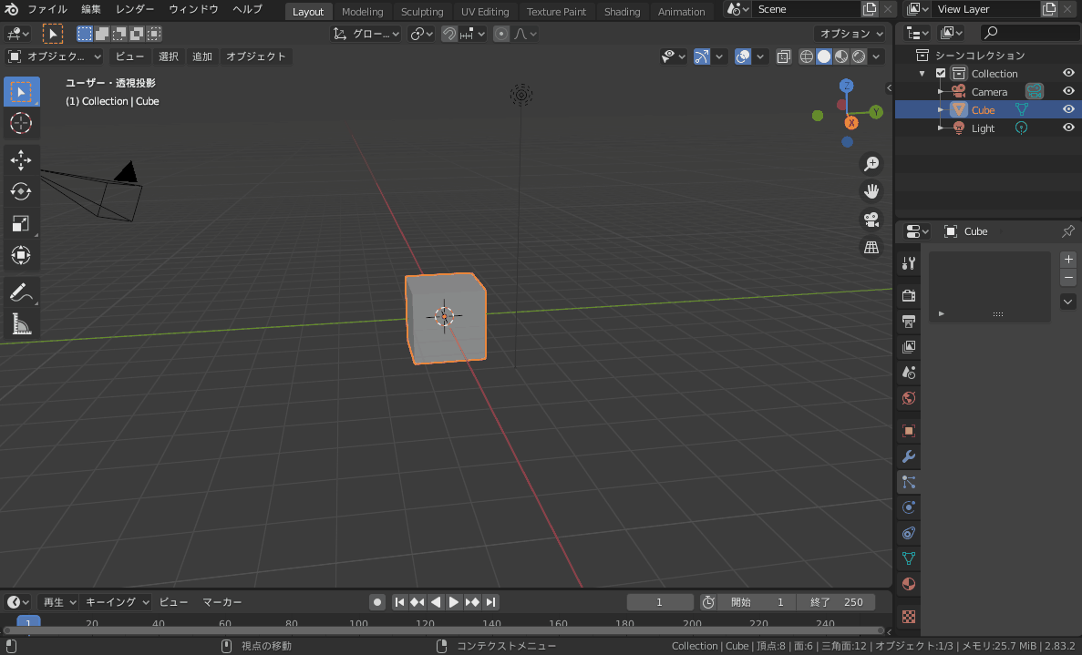Toggle camera view in viewport

point(871,219)
